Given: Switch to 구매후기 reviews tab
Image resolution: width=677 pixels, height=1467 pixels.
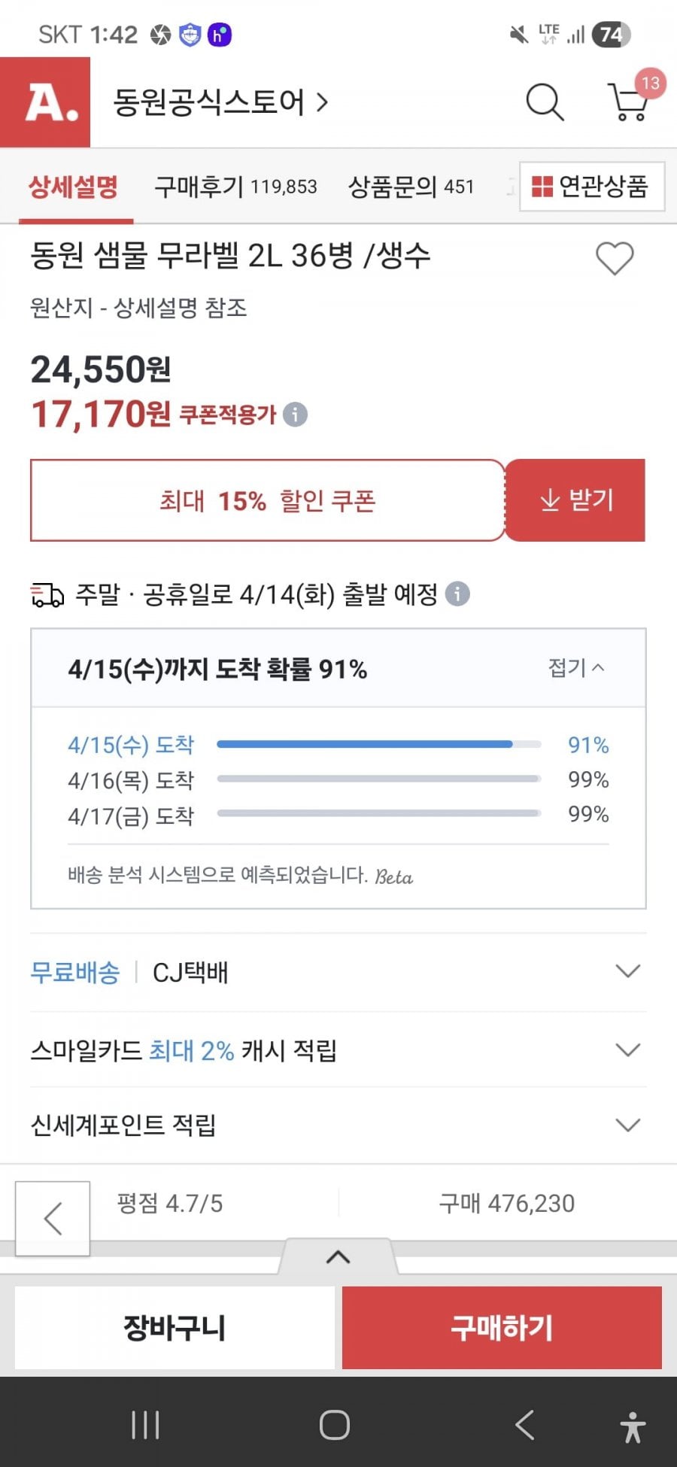Looking at the screenshot, I should click(235, 187).
